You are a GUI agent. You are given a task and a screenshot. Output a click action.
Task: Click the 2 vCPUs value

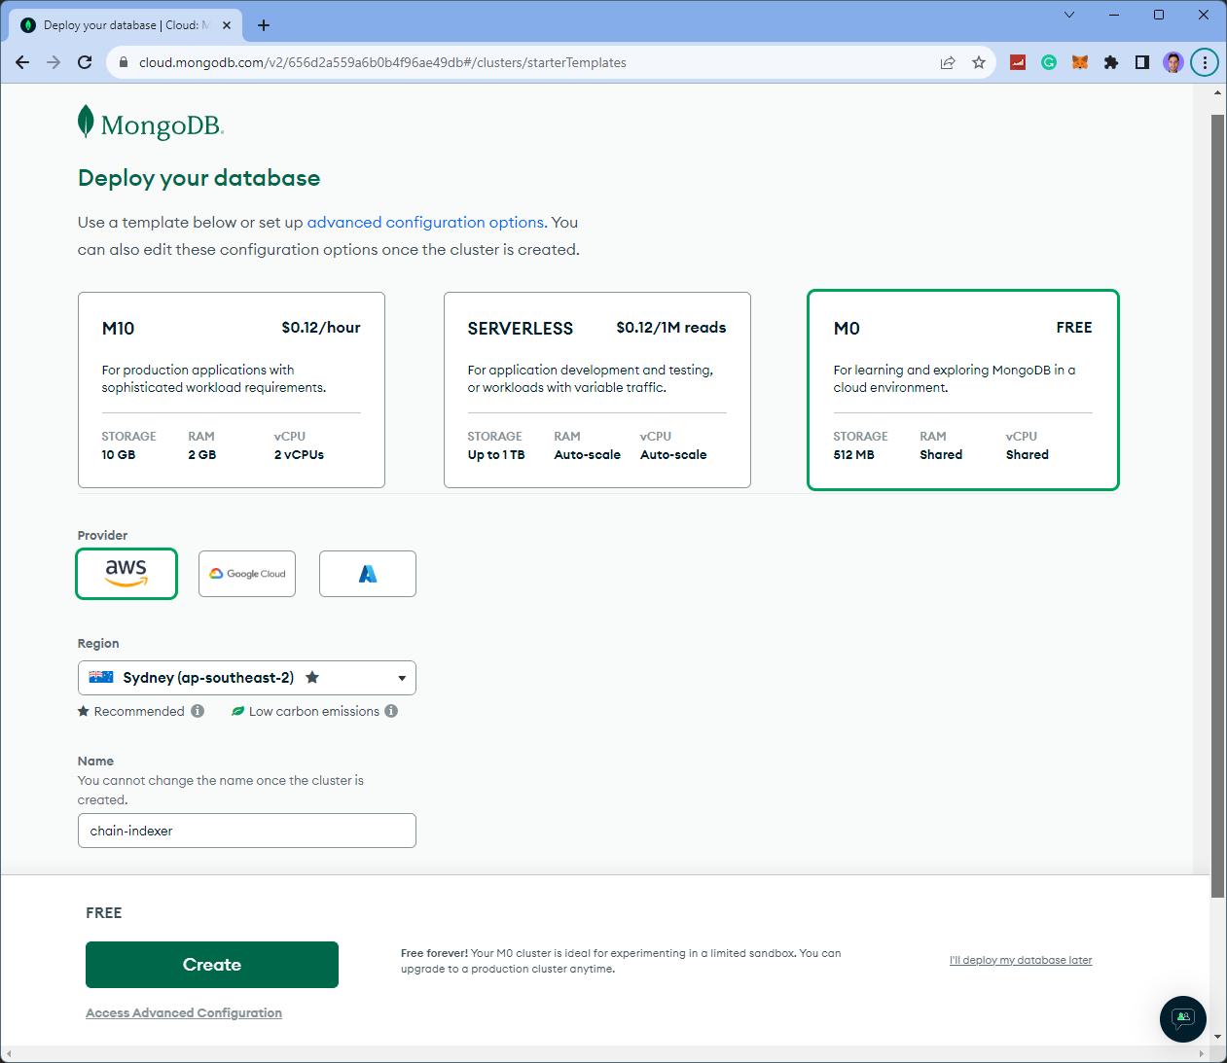click(299, 454)
